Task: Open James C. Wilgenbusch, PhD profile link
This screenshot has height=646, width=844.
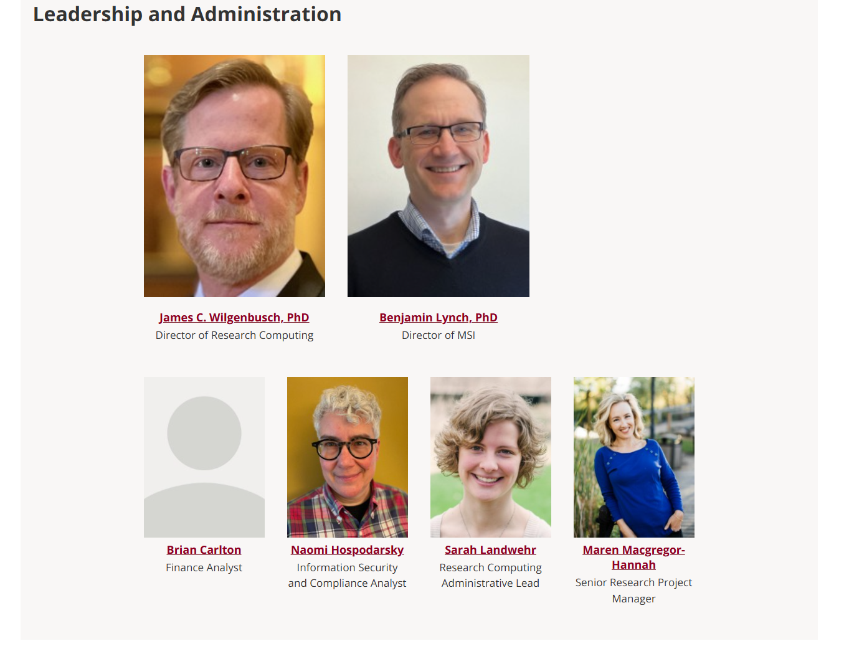Action: pyautogui.click(x=234, y=318)
